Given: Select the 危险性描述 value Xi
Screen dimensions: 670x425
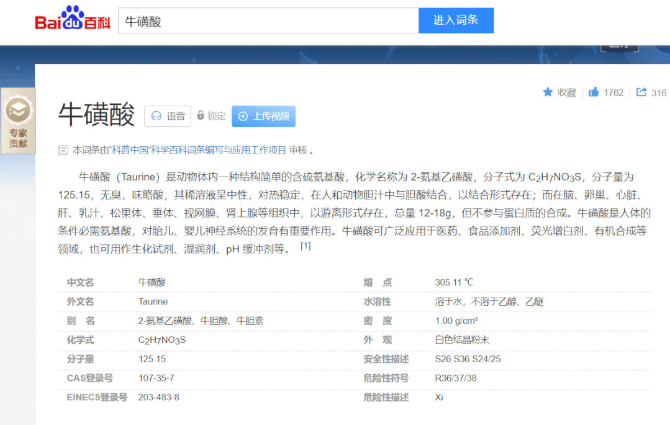Looking at the screenshot, I should click(x=439, y=397).
